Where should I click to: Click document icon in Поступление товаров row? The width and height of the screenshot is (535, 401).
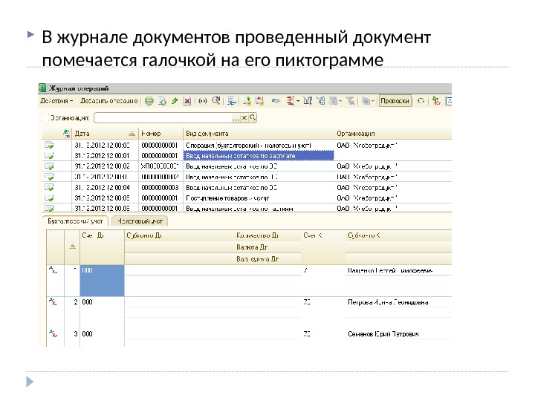[x=49, y=198]
